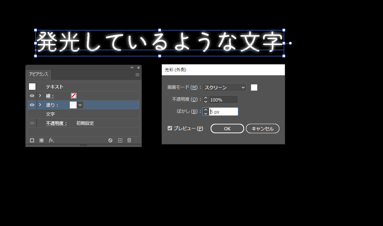
Task: Click the 不透明度 100% input field
Action: click(x=224, y=99)
